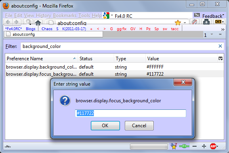Viewport: 229px width, 153px height.
Task: Click the red slashed-pen toolbar icon
Action: tap(194, 22)
